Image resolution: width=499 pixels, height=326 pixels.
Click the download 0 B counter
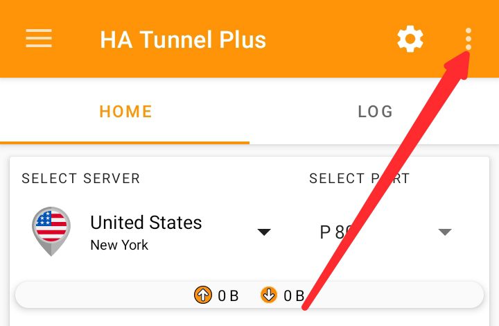click(294, 295)
